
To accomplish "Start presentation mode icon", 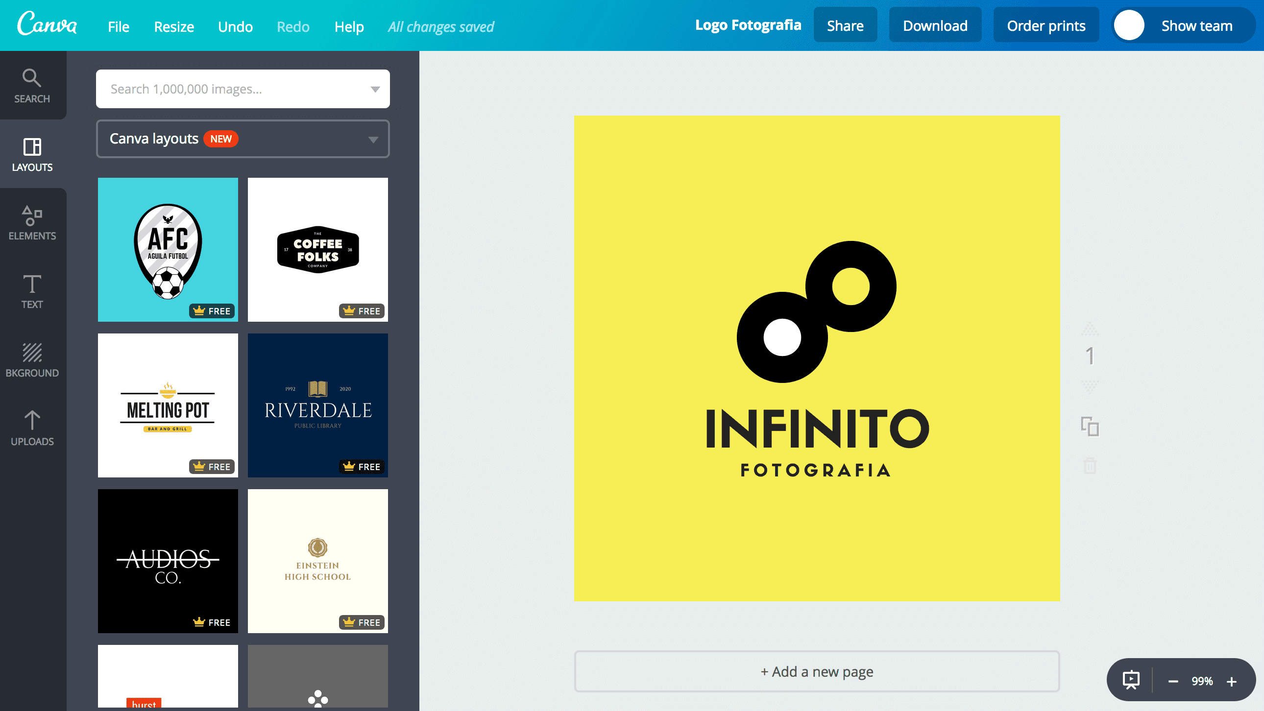I will [1131, 680].
